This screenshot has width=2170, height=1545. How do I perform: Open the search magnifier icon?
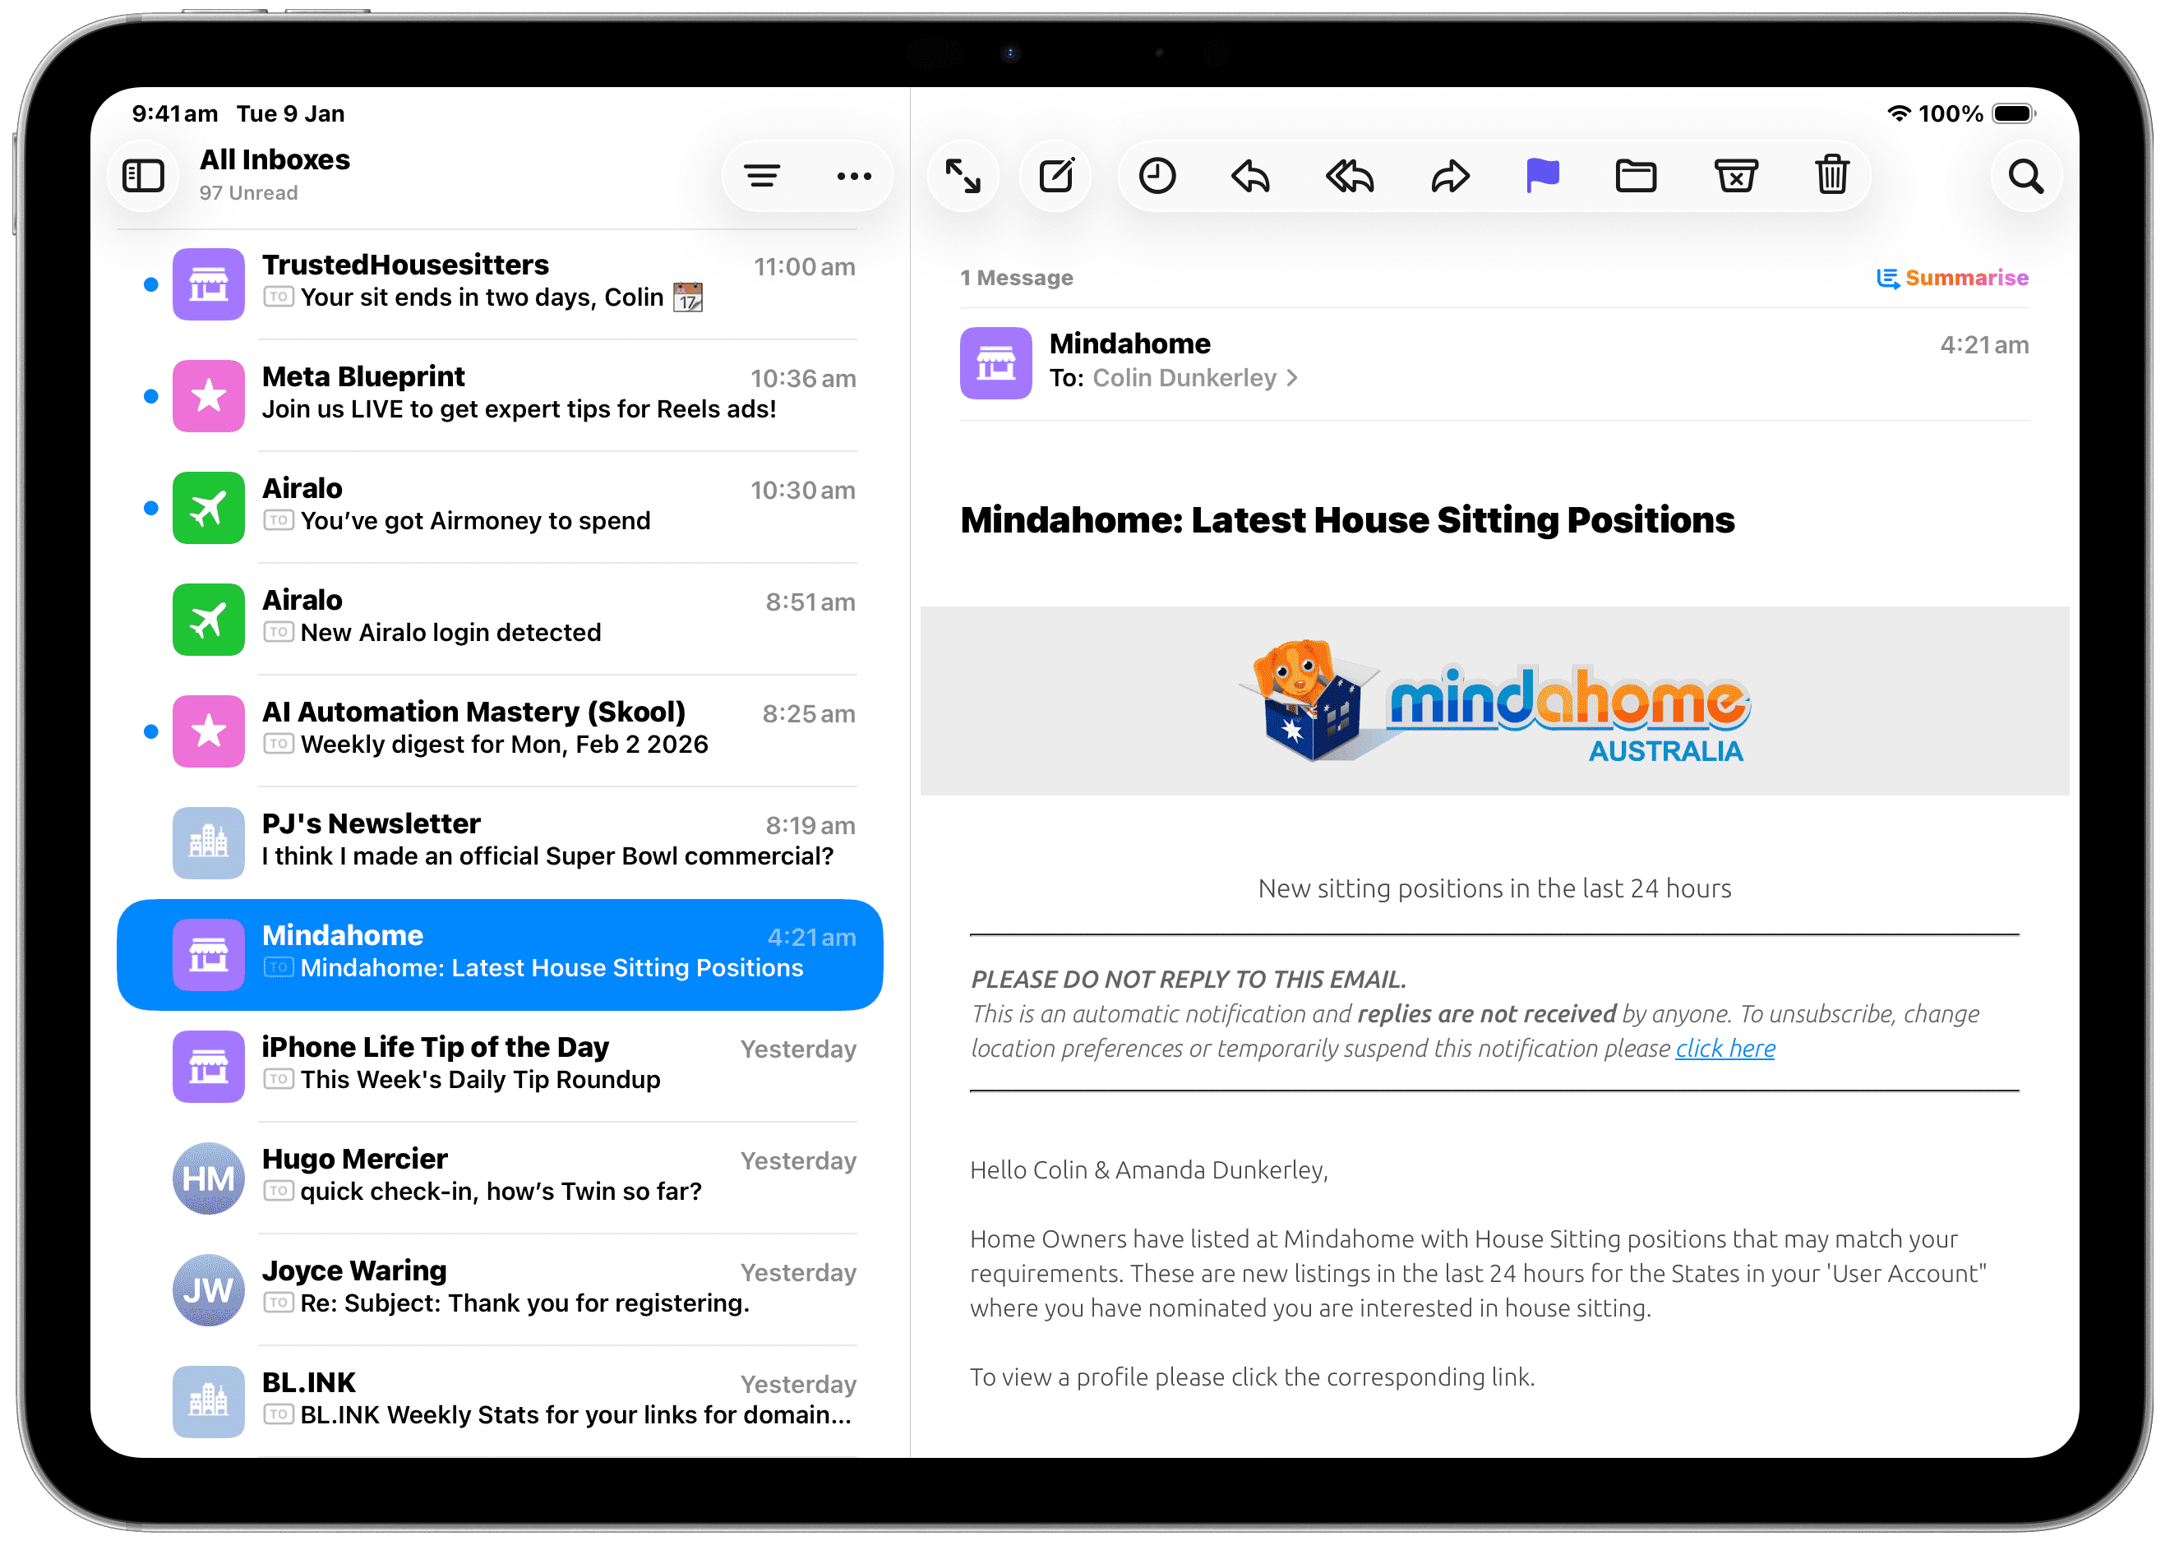click(x=2025, y=176)
